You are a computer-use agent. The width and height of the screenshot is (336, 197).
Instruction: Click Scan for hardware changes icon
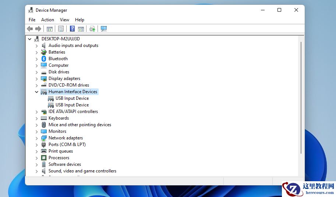pos(104,29)
